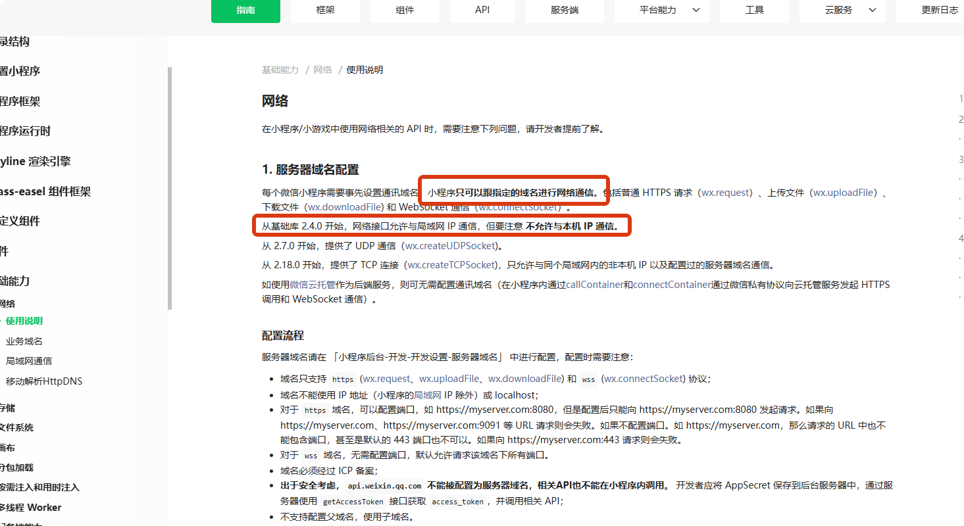Open the wx.createTCPSocket link

(x=451, y=265)
